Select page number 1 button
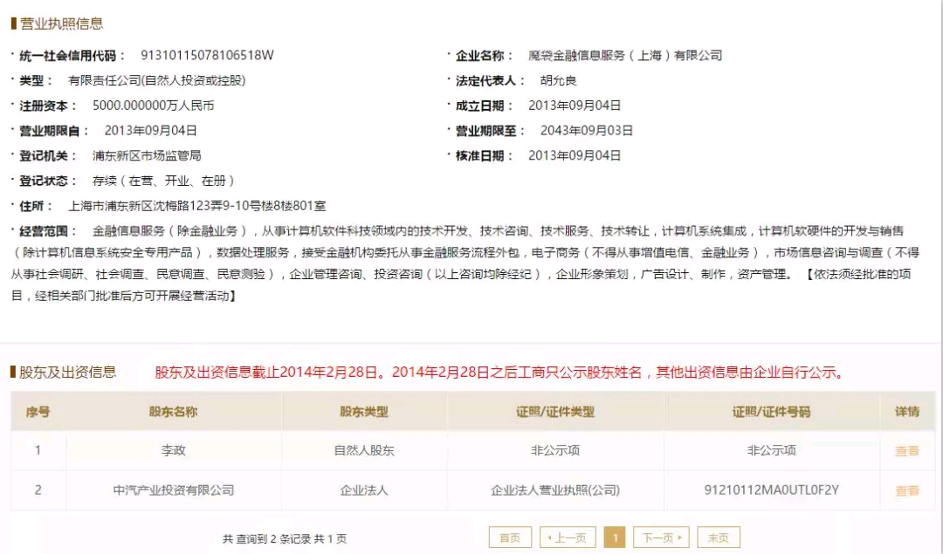 [615, 537]
